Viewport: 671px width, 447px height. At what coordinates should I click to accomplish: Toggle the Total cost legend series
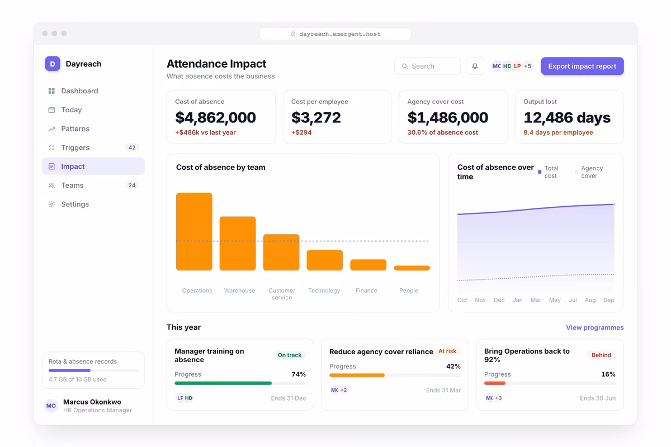(x=548, y=172)
